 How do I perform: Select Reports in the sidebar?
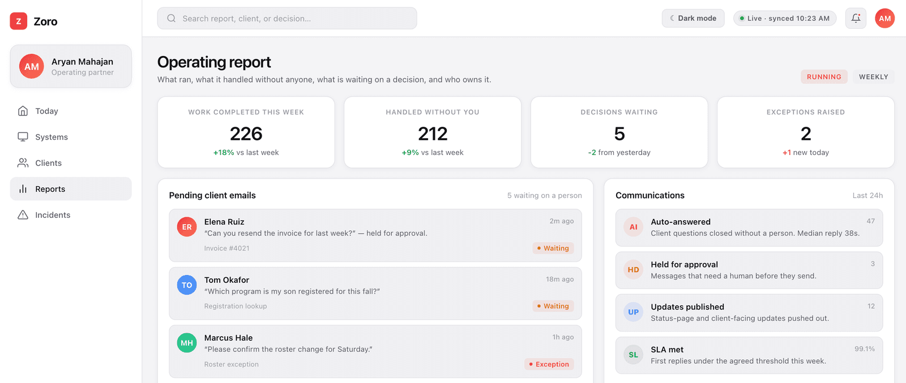click(x=71, y=189)
